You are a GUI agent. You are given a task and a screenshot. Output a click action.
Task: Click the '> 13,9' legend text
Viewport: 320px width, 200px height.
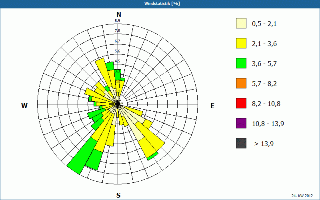click(x=264, y=144)
